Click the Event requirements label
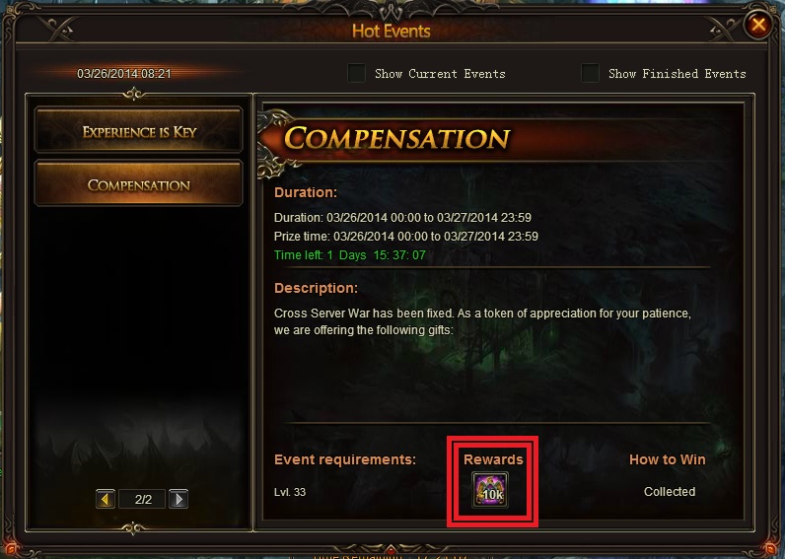The width and height of the screenshot is (785, 559). coord(345,459)
